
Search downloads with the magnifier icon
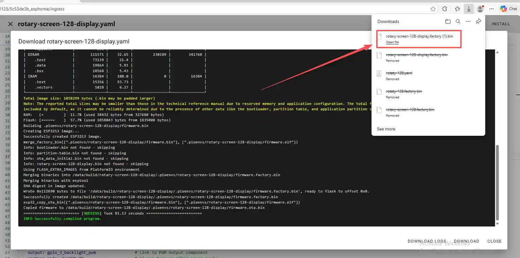(x=458, y=22)
